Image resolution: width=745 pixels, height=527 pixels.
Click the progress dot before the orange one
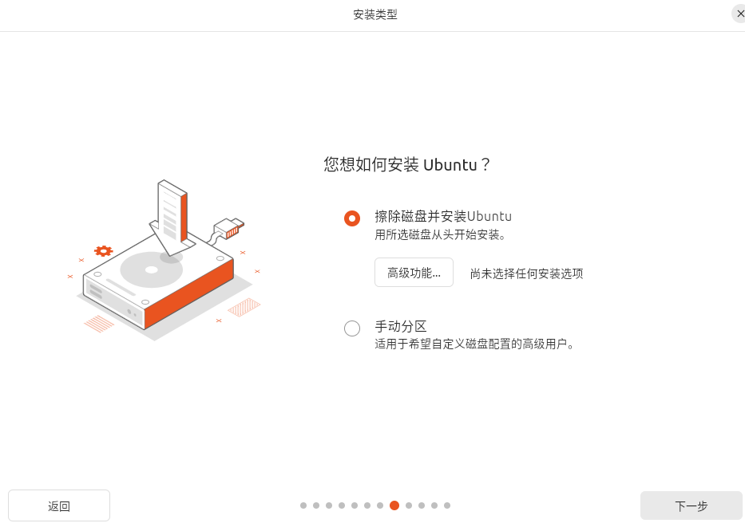click(380, 505)
